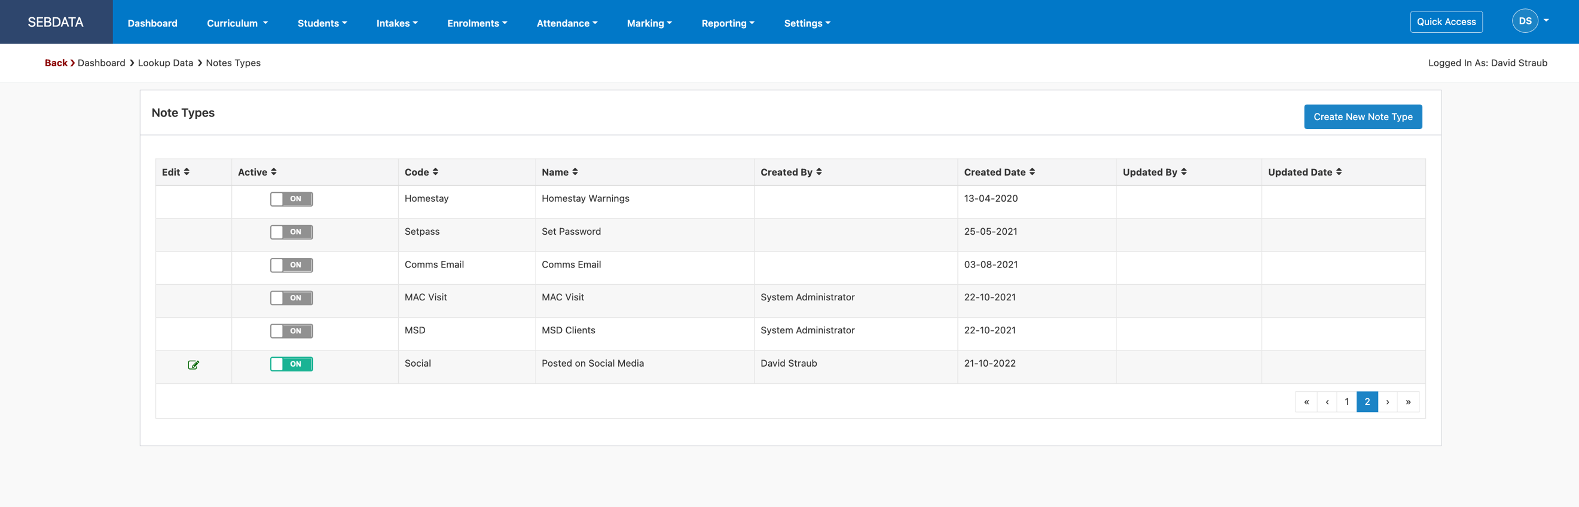The width and height of the screenshot is (1579, 507).
Task: Click the Notes Types breadcrumb text
Action: click(233, 63)
